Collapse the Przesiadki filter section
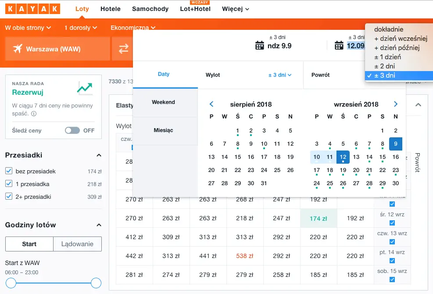The image size is (433, 294). tap(99, 155)
